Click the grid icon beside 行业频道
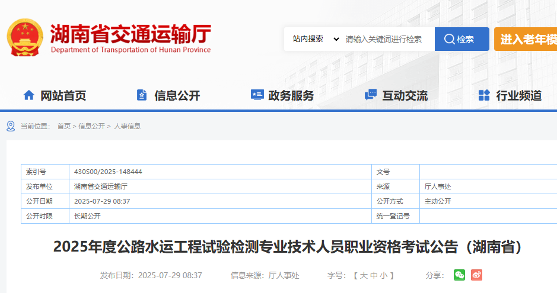This screenshot has height=293, width=557. [x=484, y=95]
